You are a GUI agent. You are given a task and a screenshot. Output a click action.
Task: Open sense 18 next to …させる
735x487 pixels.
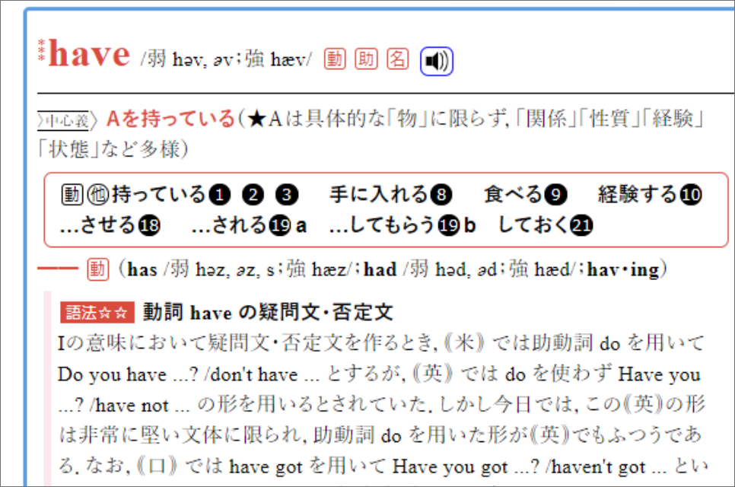click(149, 225)
